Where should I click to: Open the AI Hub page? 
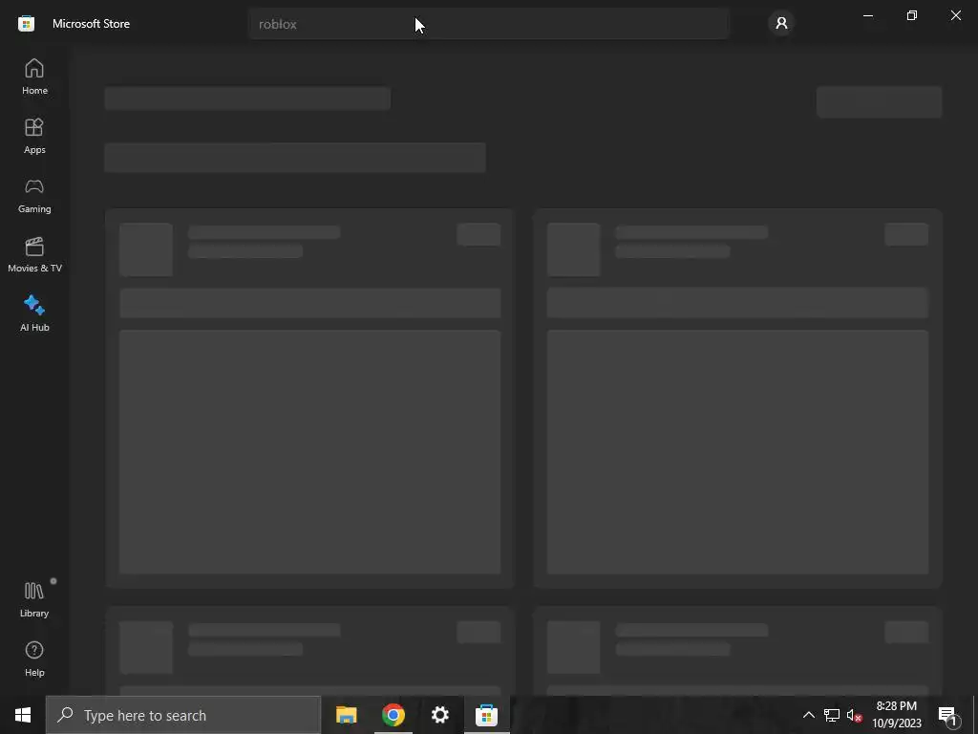(34, 313)
